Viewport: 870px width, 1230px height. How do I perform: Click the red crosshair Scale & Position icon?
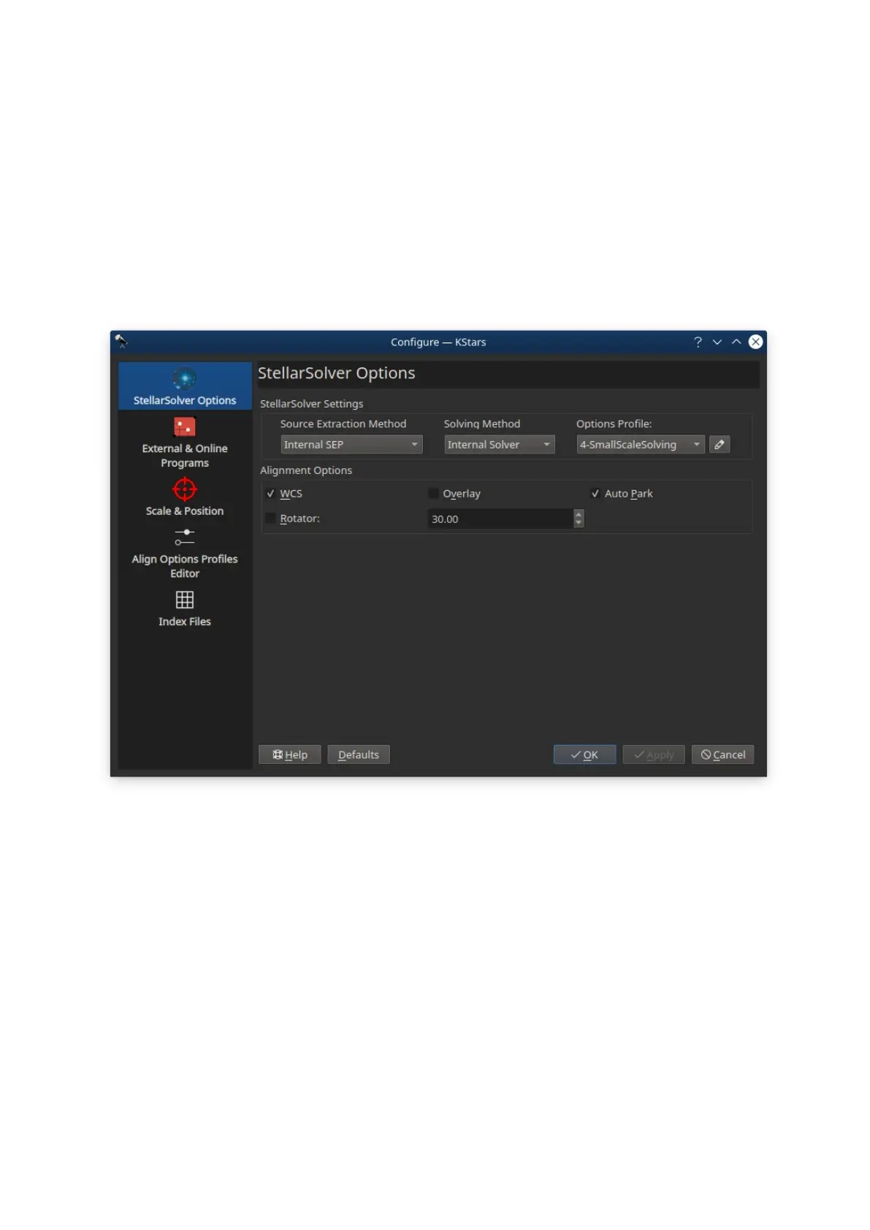pyautogui.click(x=184, y=489)
